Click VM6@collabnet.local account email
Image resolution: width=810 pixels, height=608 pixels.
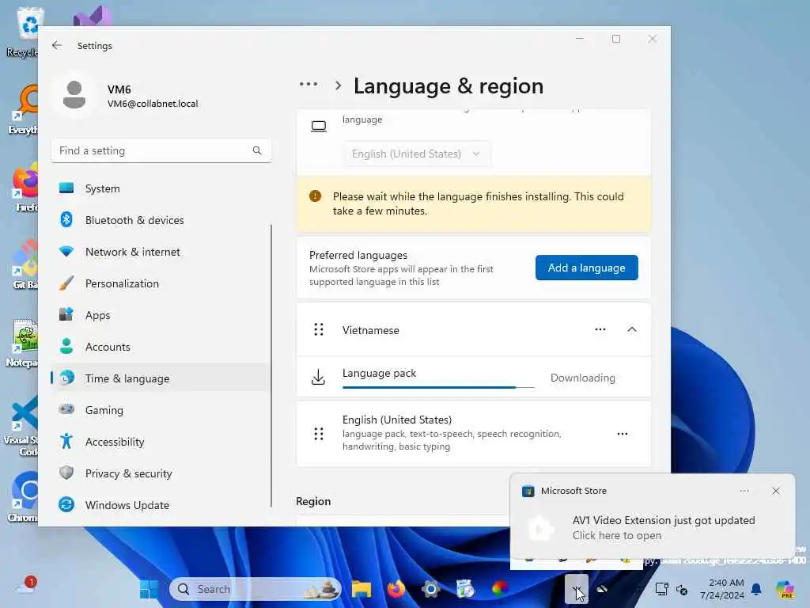(x=153, y=104)
